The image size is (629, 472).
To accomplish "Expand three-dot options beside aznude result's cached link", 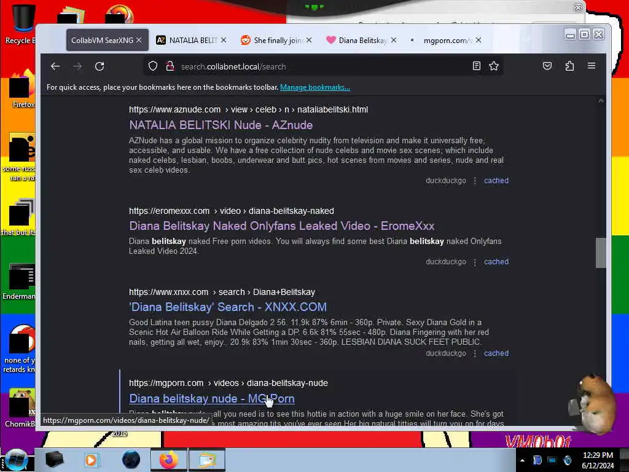I will click(475, 181).
